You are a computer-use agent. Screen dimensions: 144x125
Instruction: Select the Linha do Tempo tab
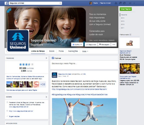point(38,51)
